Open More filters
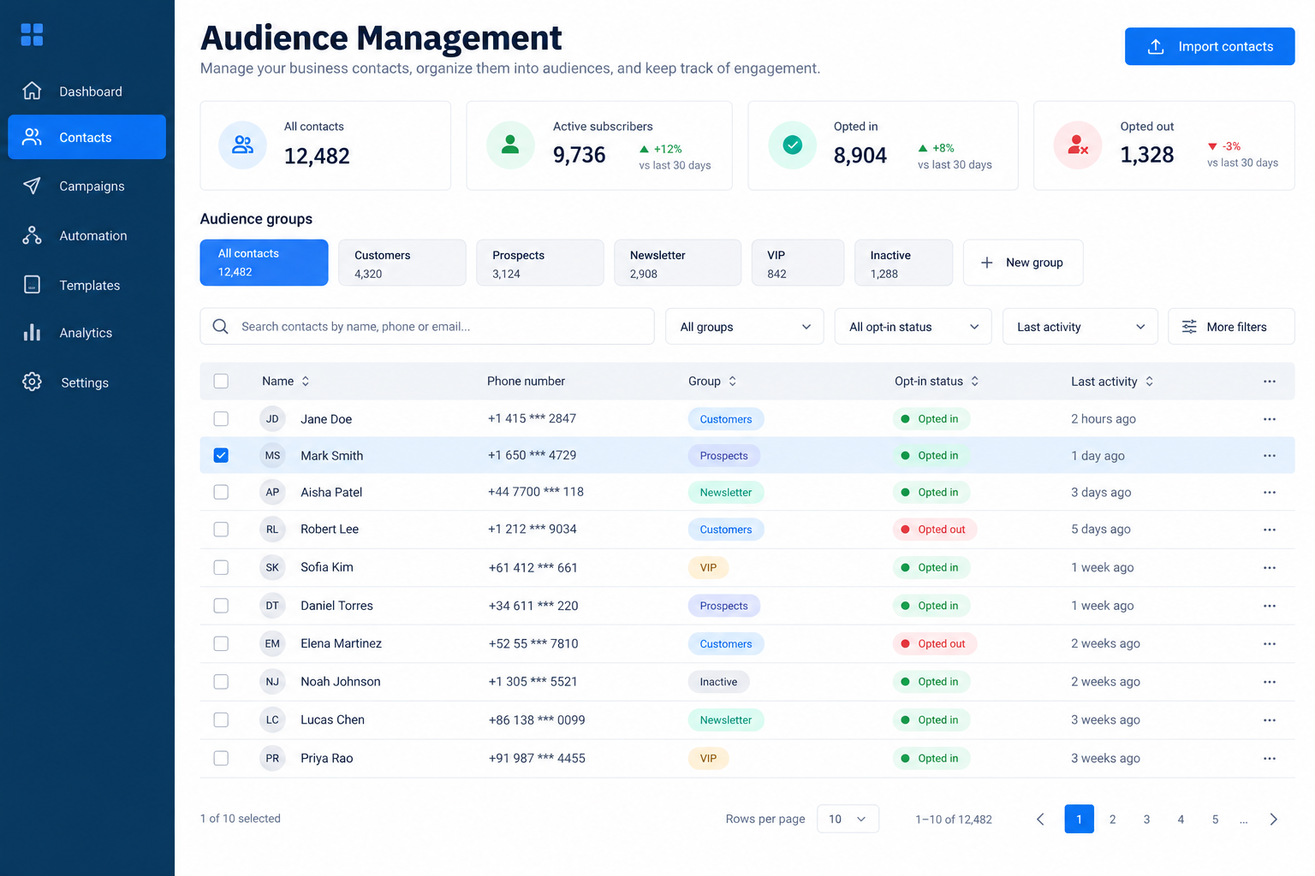Screen dimensions: 1315x876 1231,327
